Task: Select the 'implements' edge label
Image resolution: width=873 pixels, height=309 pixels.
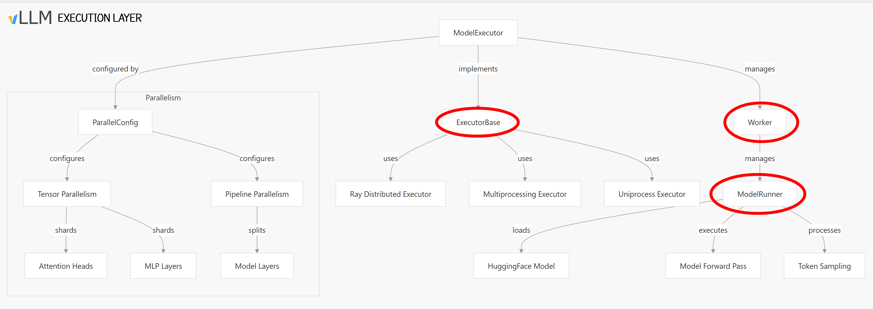Action: (478, 69)
